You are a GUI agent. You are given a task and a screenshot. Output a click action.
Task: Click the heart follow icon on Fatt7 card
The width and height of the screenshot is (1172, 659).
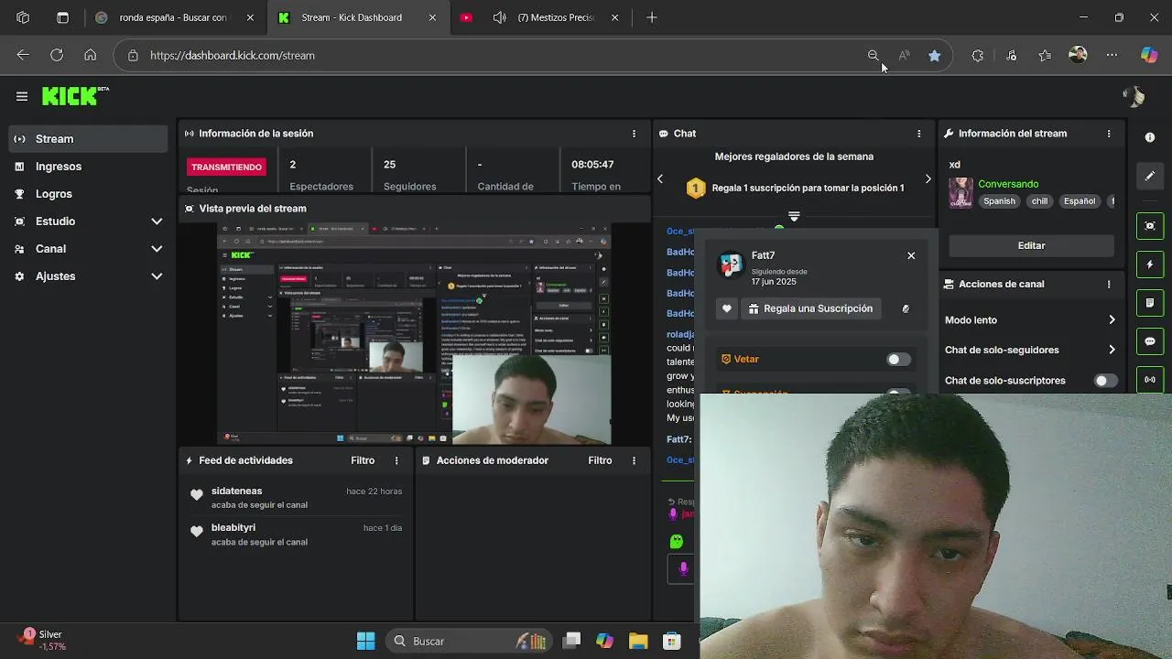pyautogui.click(x=727, y=308)
